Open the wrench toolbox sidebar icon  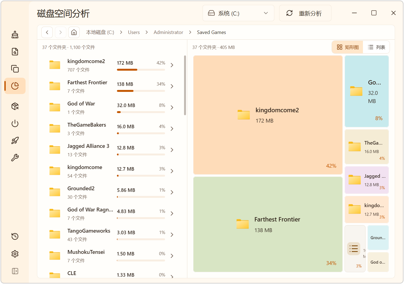(15, 158)
